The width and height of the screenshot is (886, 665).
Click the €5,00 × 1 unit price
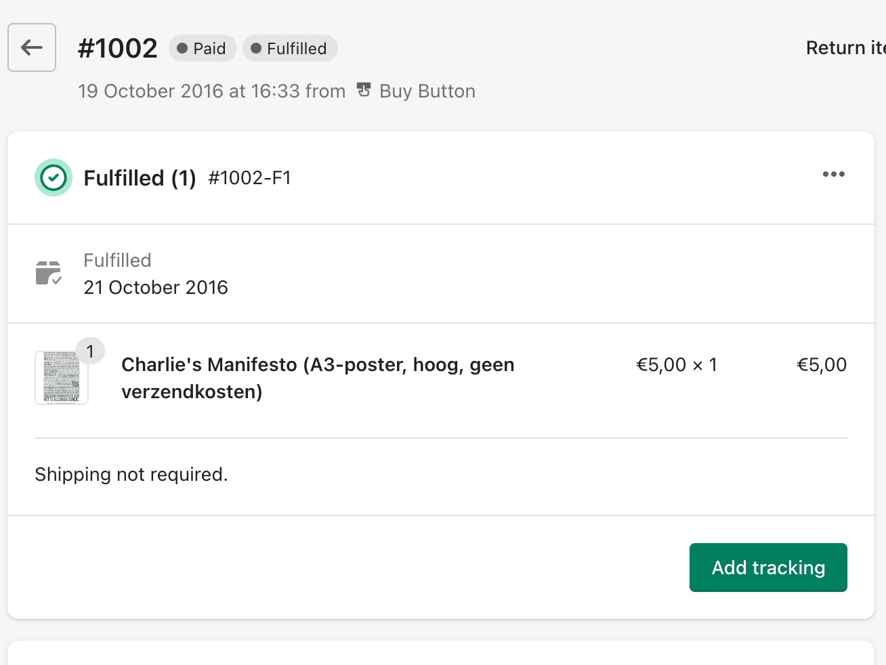[x=677, y=365]
